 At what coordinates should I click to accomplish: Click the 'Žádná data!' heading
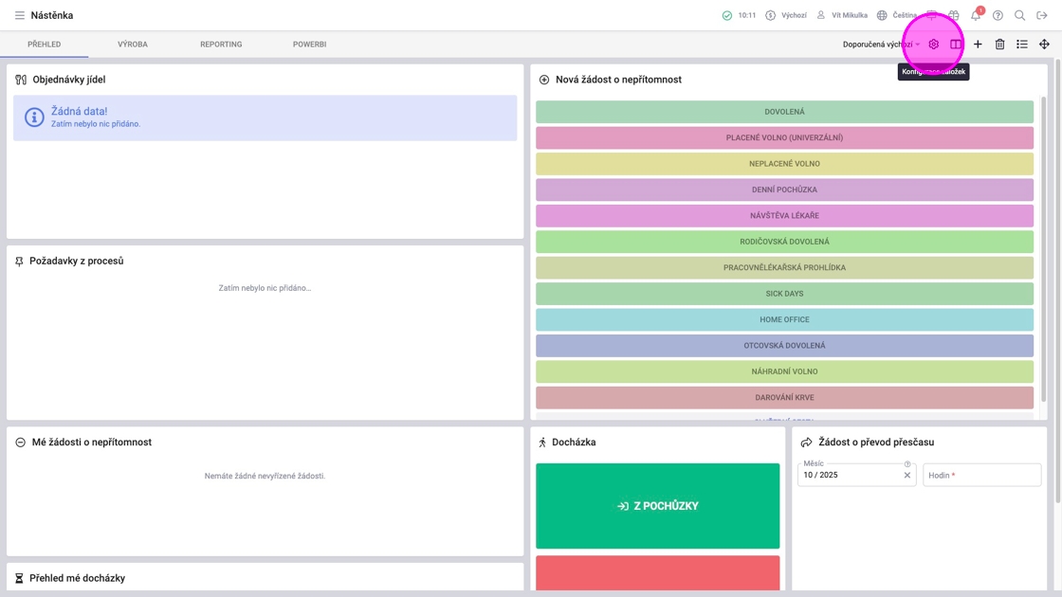point(80,111)
